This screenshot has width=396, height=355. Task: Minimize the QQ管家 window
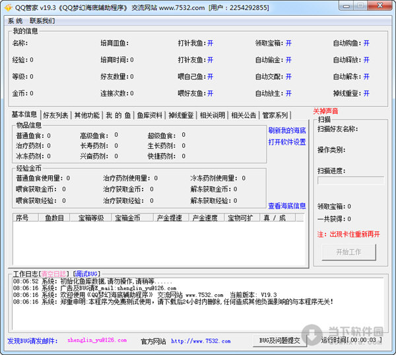point(346,6)
